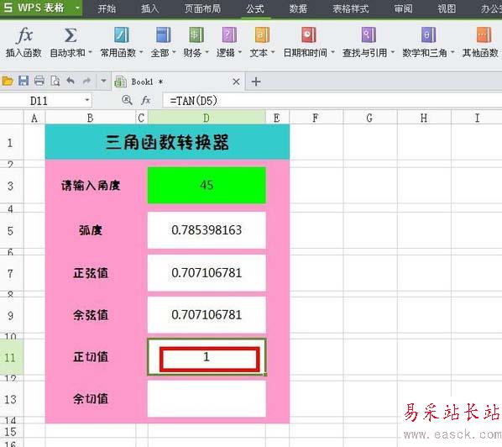Click the Insert Function (插入函数) fx icon
The height and width of the screenshot is (447, 502).
(24, 35)
